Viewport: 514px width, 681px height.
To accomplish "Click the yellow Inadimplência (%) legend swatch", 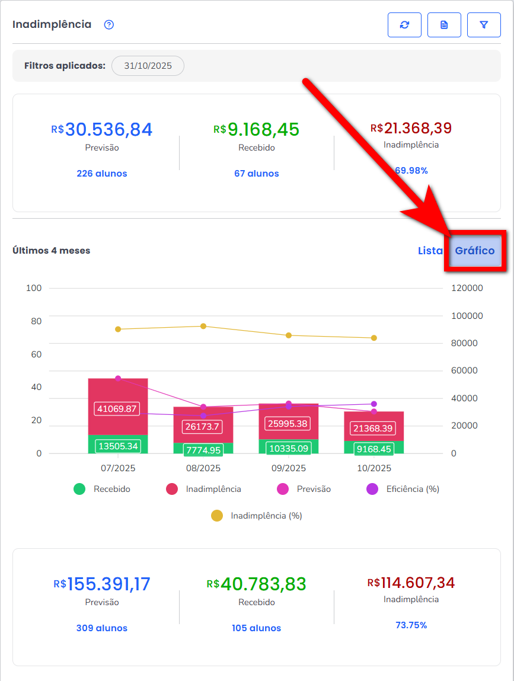I will coord(217,516).
